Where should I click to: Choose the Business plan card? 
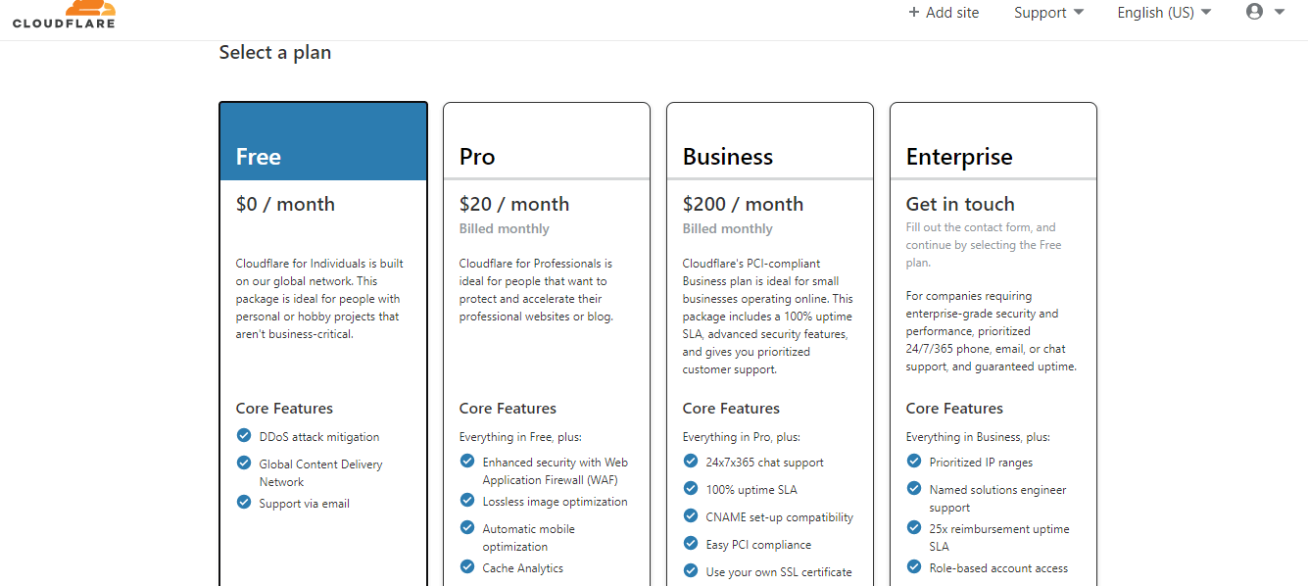(x=769, y=294)
